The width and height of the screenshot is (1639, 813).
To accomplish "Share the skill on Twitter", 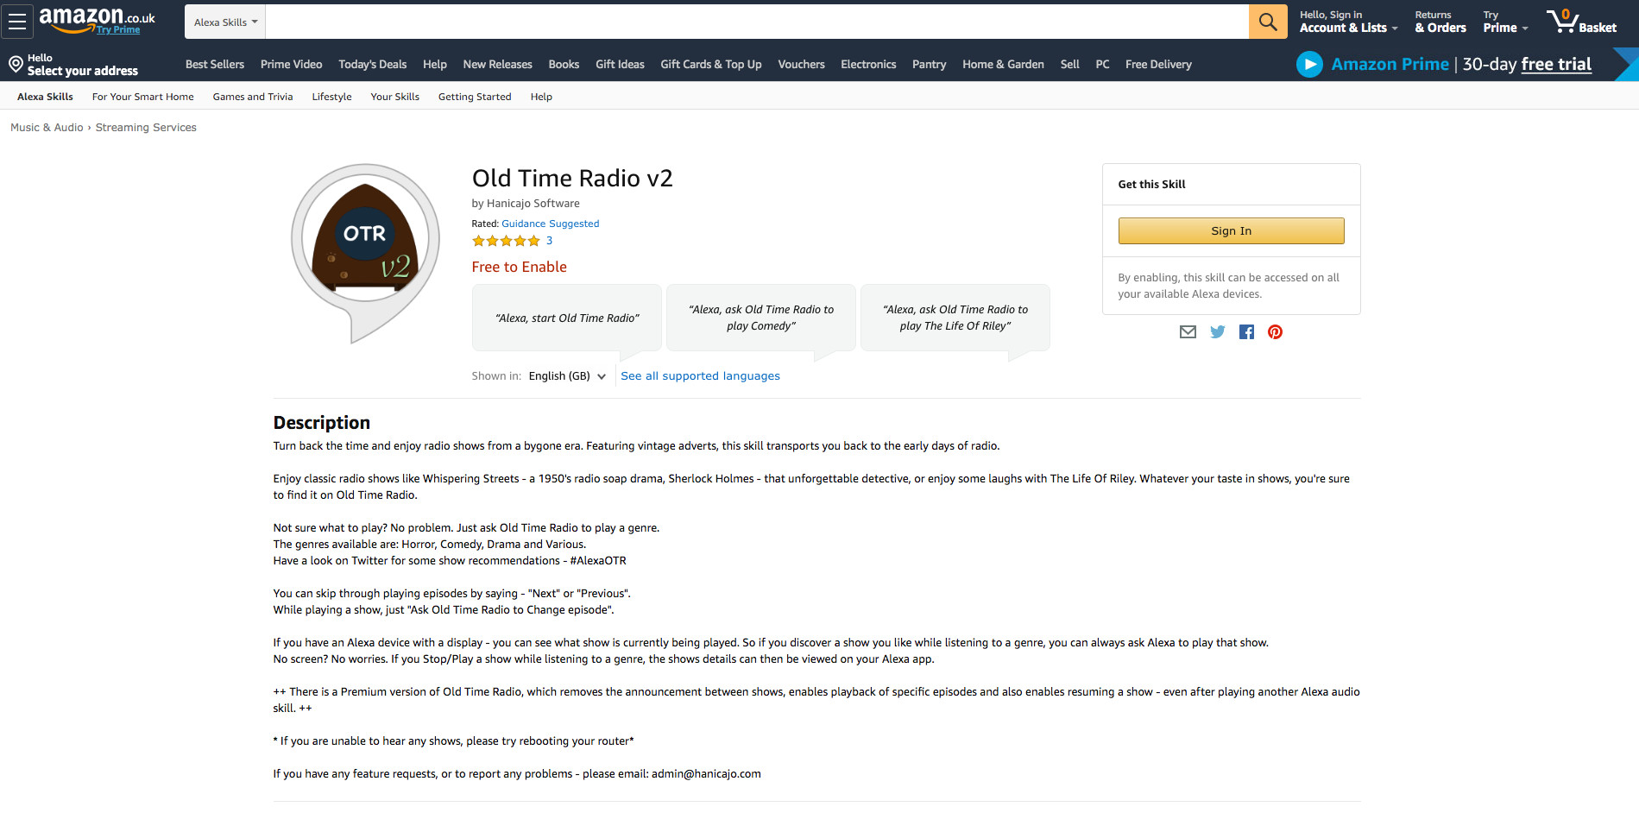I will click(x=1217, y=331).
